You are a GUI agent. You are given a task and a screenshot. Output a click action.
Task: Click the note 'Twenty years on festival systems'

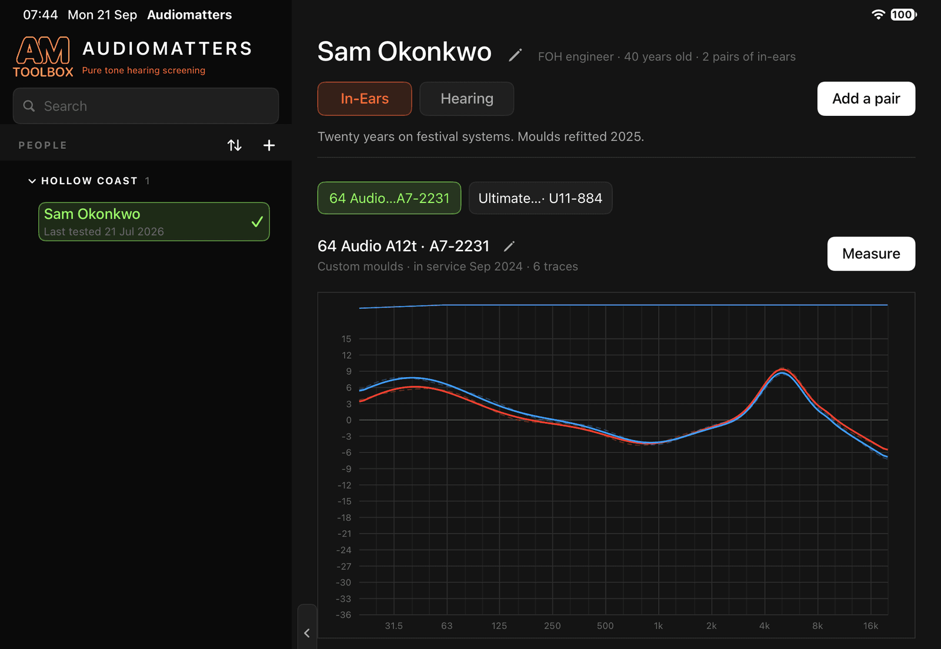coord(480,137)
